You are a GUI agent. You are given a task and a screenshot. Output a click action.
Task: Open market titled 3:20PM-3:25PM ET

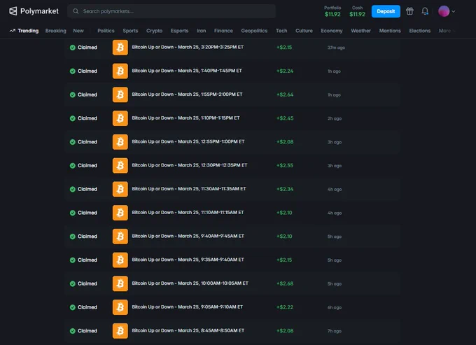click(188, 47)
